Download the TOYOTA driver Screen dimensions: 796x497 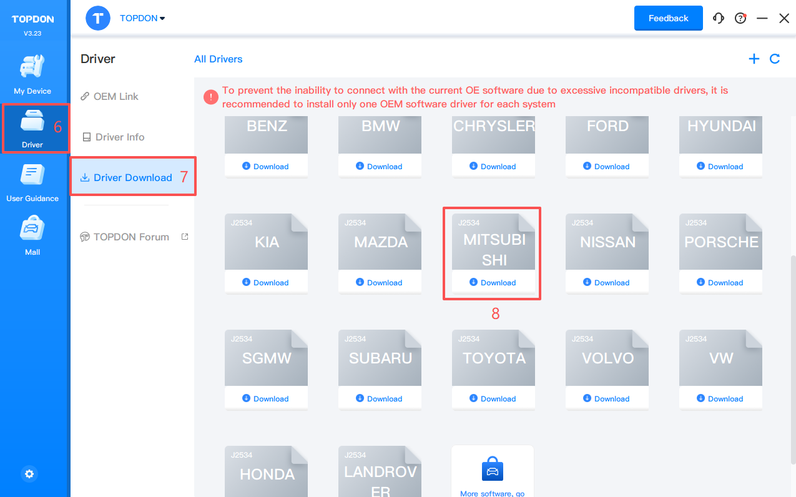coord(493,399)
